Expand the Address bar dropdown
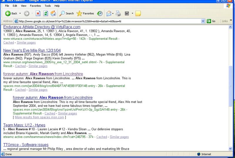 pos(203,21)
